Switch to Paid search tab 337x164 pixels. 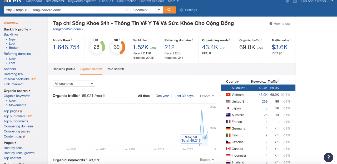pos(115,69)
